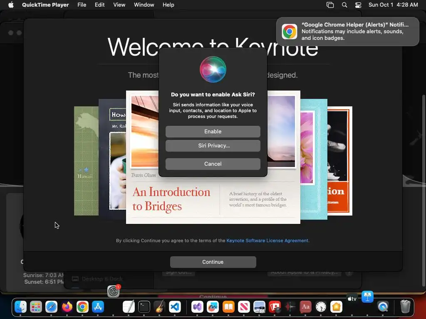Open the View menu

click(119, 5)
